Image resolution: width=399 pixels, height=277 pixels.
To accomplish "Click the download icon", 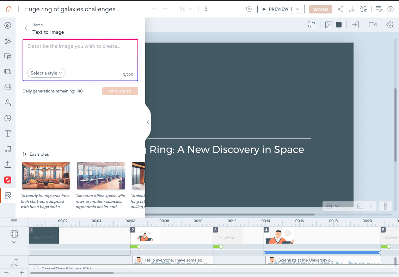I will click(x=352, y=9).
